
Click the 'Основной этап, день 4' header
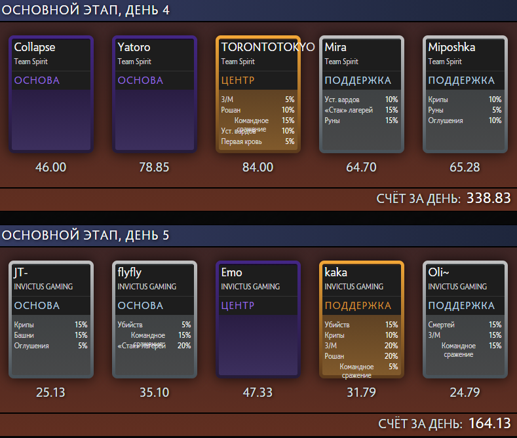point(86,11)
